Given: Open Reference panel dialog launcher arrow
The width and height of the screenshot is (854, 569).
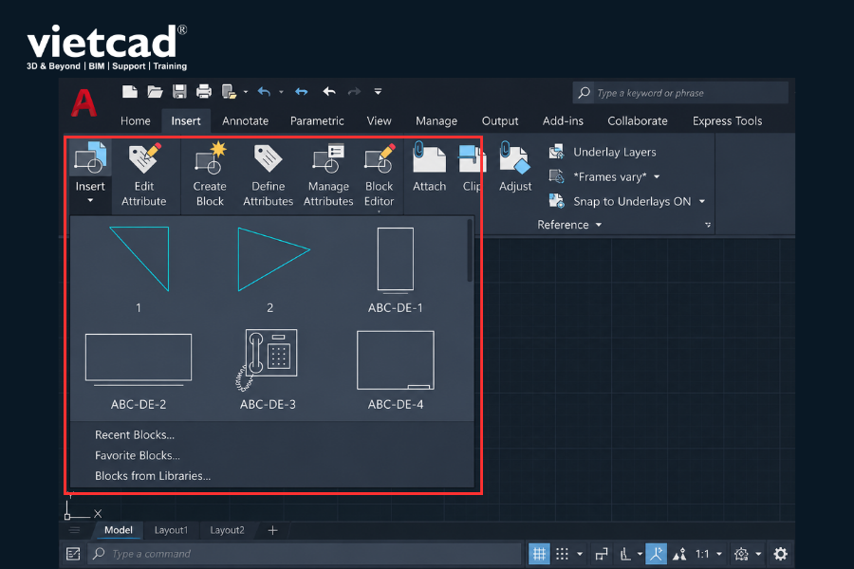Looking at the screenshot, I should 708,225.
